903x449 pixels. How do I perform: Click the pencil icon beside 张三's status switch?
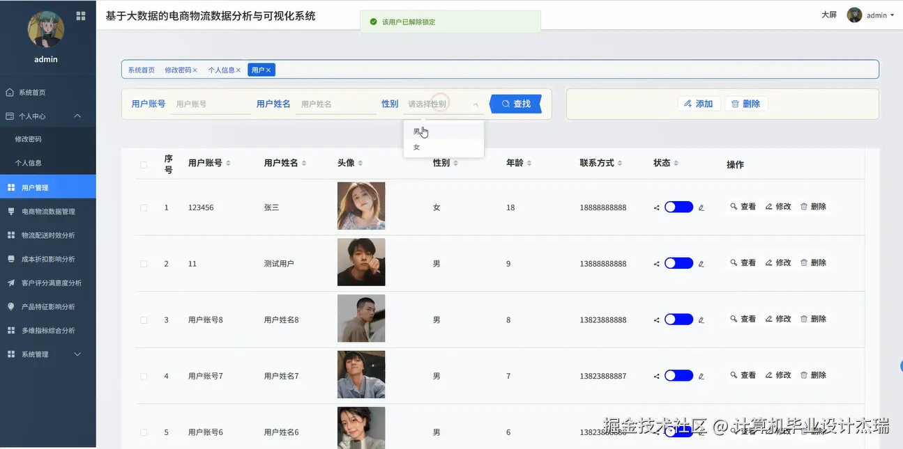coord(701,207)
